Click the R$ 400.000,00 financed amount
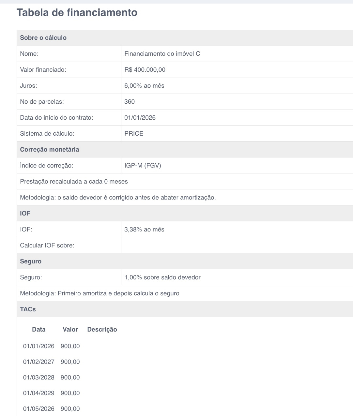353x416 pixels. tap(145, 70)
